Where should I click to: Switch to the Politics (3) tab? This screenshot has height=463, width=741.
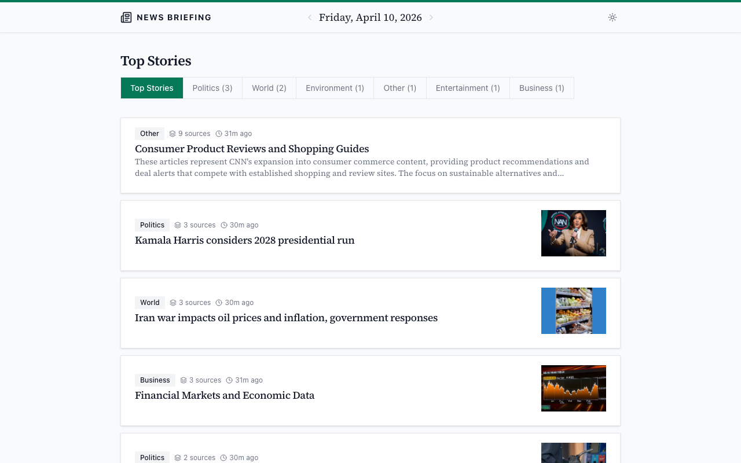[x=212, y=88]
